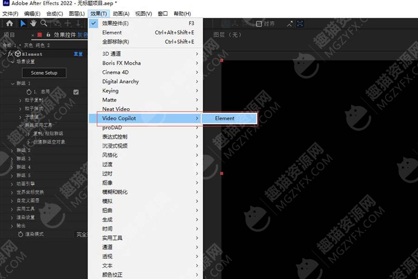Open the 扭曲 submenu
The width and height of the screenshot is (418, 279).
pyautogui.click(x=145, y=210)
